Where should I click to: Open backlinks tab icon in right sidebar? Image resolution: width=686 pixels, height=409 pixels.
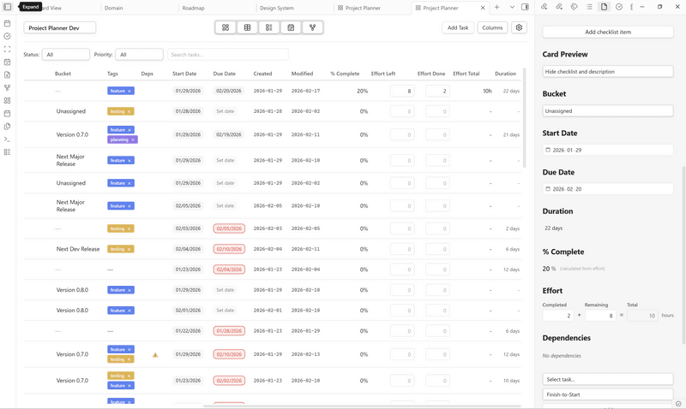pyautogui.click(x=545, y=7)
